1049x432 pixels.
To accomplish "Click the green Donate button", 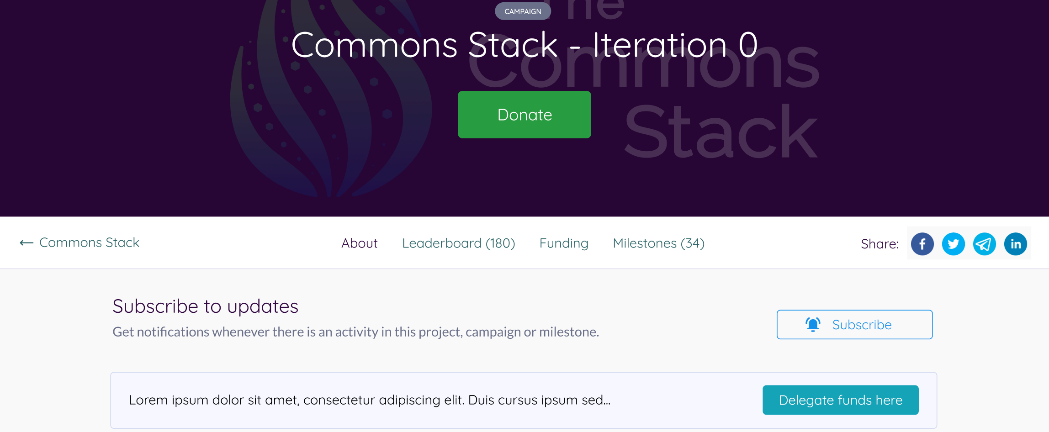I will pos(524,115).
